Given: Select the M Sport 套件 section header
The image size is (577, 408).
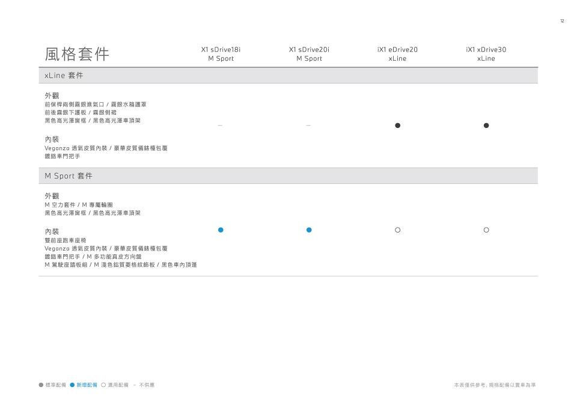Looking at the screenshot, I should pyautogui.click(x=69, y=176).
